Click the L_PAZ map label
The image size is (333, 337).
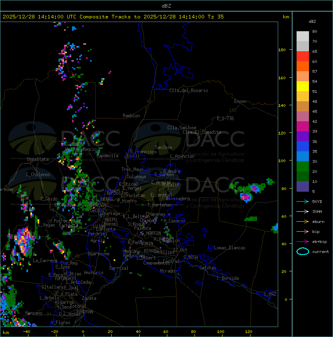[x=270, y=294]
